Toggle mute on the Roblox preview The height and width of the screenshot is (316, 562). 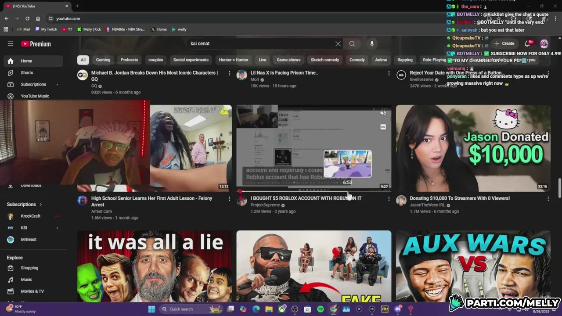(x=383, y=113)
